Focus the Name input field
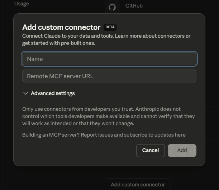Image resolution: width=219 pixels, height=190 pixels. coord(109,59)
